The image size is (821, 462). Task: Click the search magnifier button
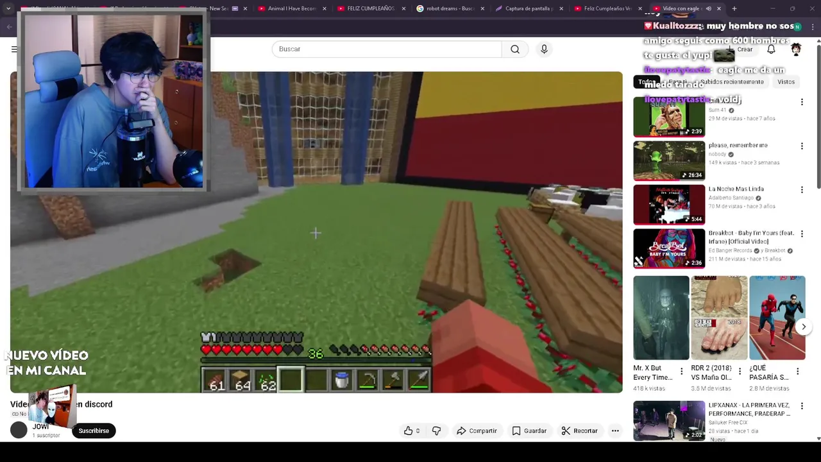(x=515, y=49)
